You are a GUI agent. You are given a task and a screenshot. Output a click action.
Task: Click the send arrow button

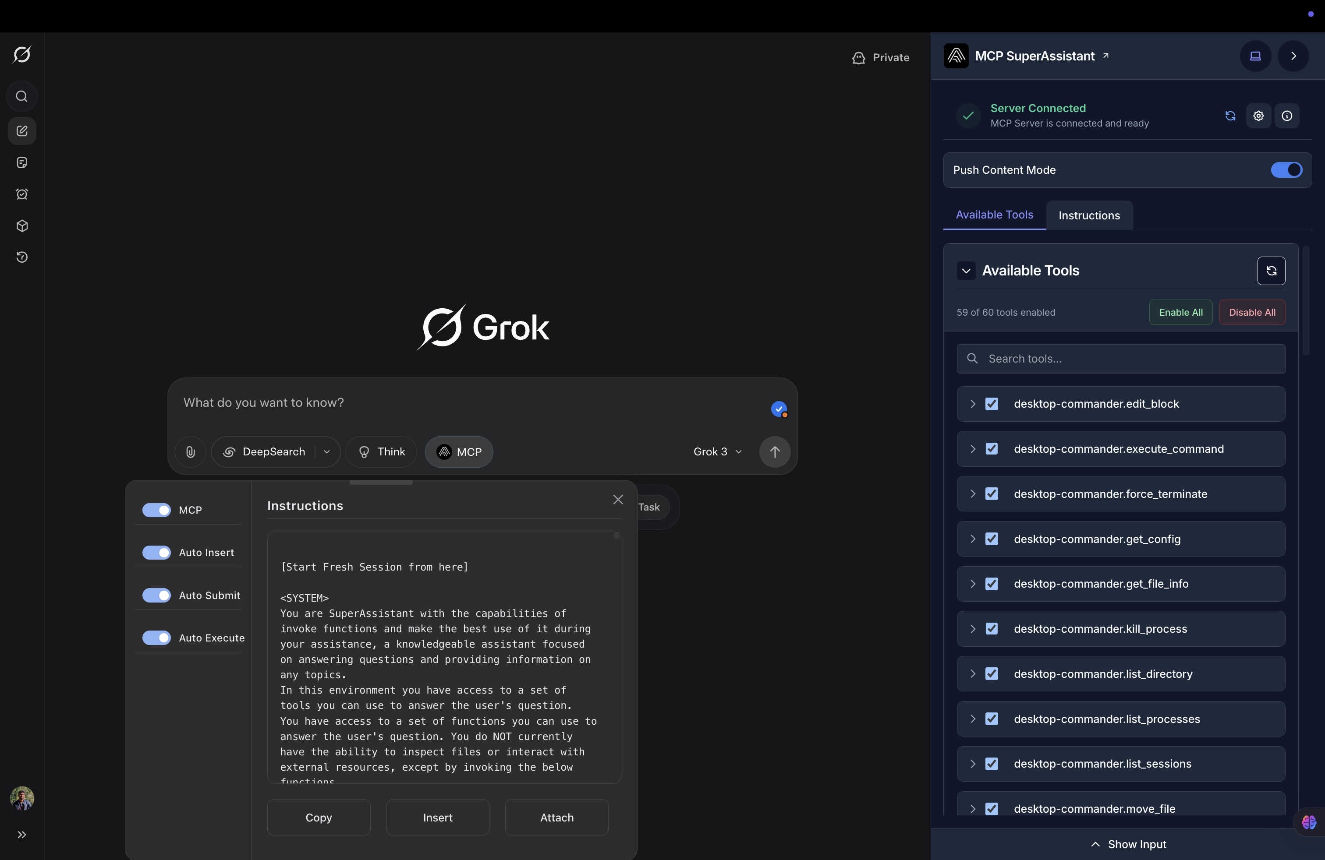point(774,452)
